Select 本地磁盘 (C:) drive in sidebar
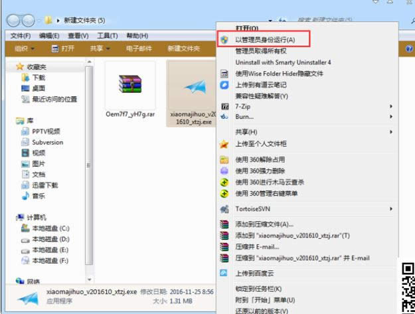415x314 pixels. point(50,228)
